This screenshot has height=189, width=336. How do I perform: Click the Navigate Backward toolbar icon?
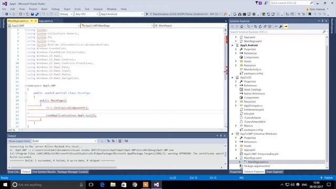7,14
